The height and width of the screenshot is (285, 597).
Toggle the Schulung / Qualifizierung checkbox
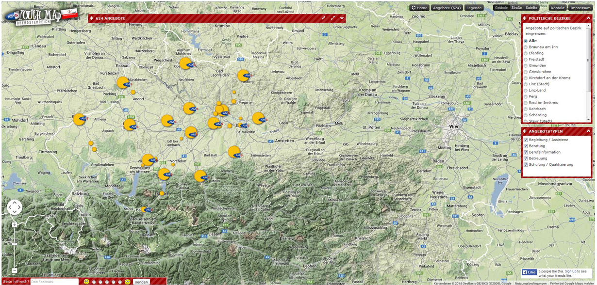pos(526,165)
